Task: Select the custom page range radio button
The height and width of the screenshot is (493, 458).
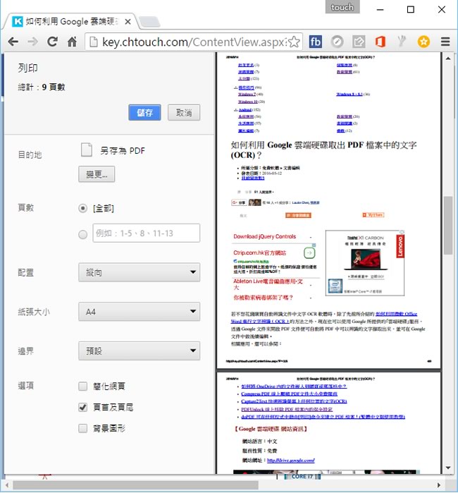Action: (x=82, y=234)
